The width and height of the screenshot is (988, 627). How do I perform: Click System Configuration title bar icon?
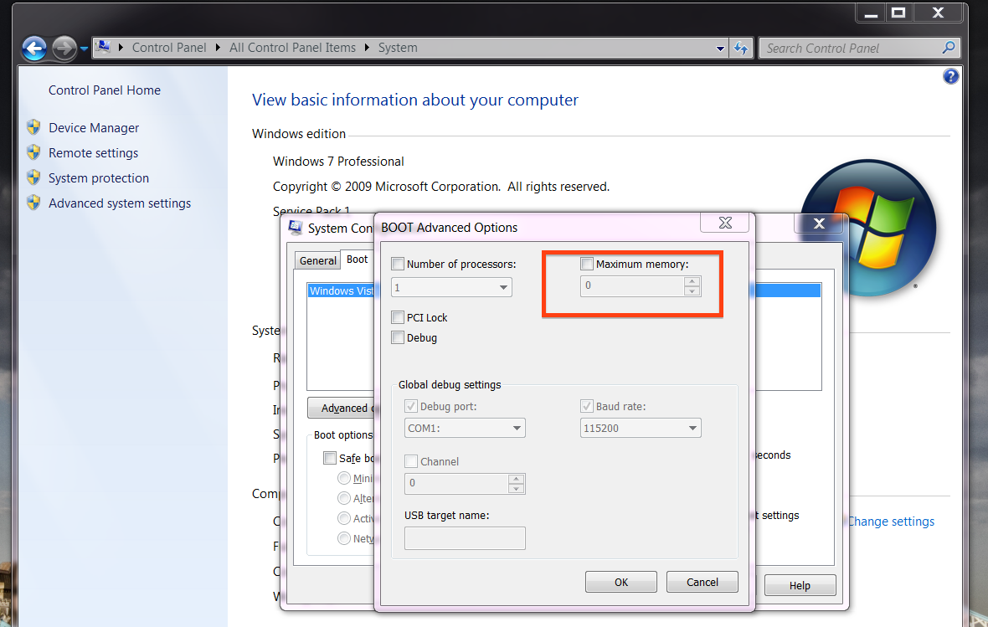click(295, 228)
